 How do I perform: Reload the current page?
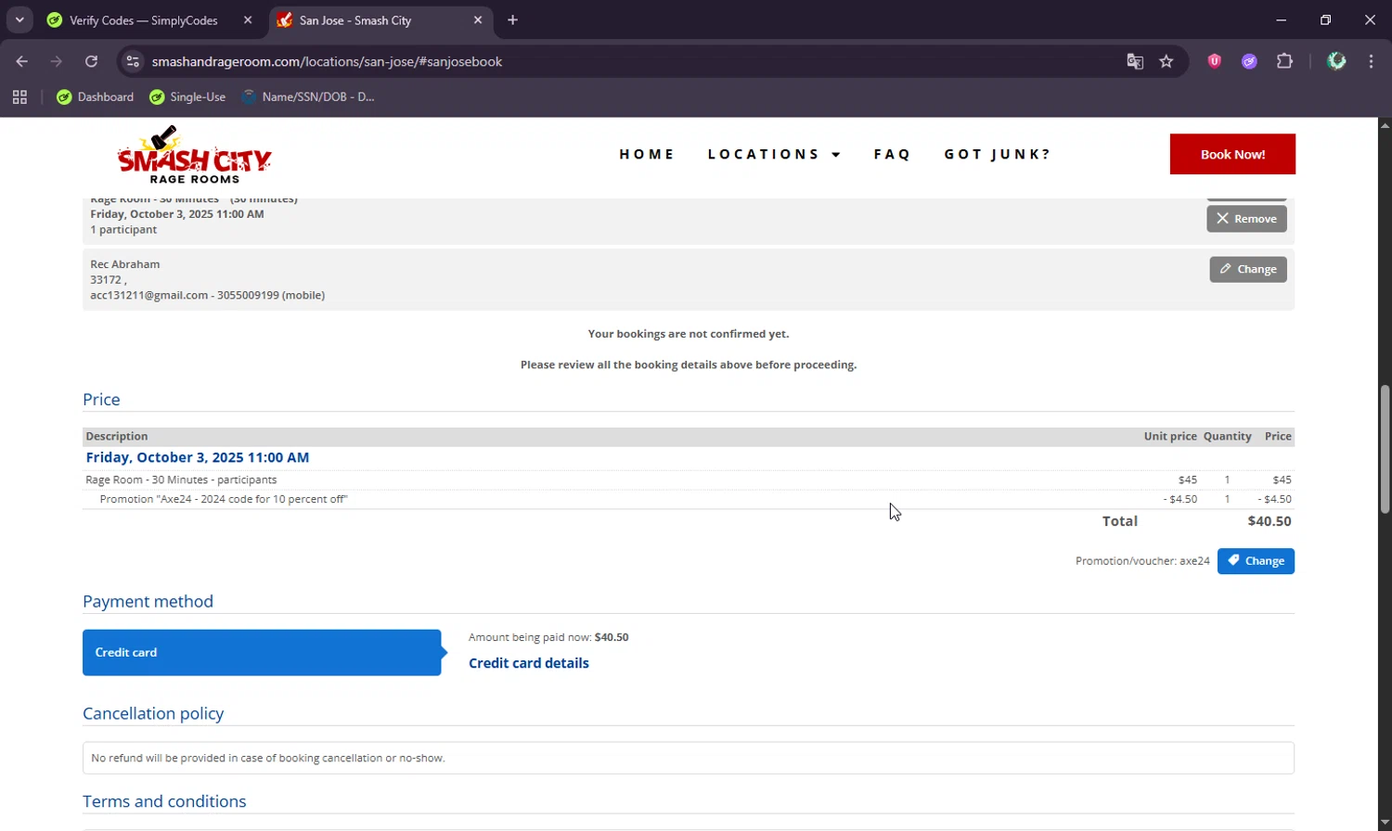point(91,61)
